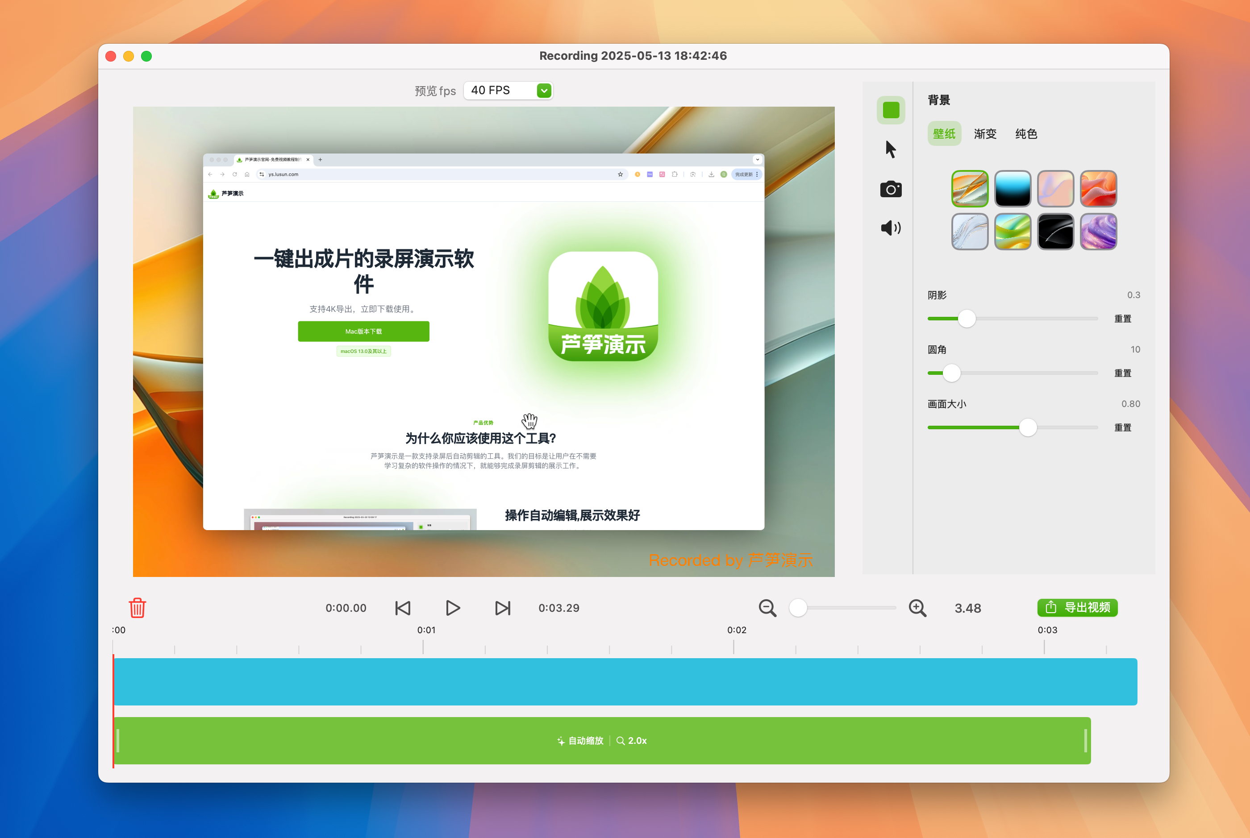Reset the 阴影 shadow value with 重置
Viewport: 1250px width, 838px height.
pos(1123,319)
